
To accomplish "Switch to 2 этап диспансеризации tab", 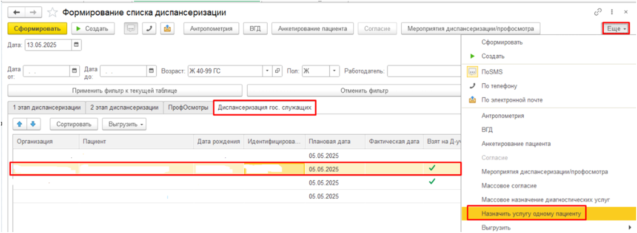I will [124, 108].
